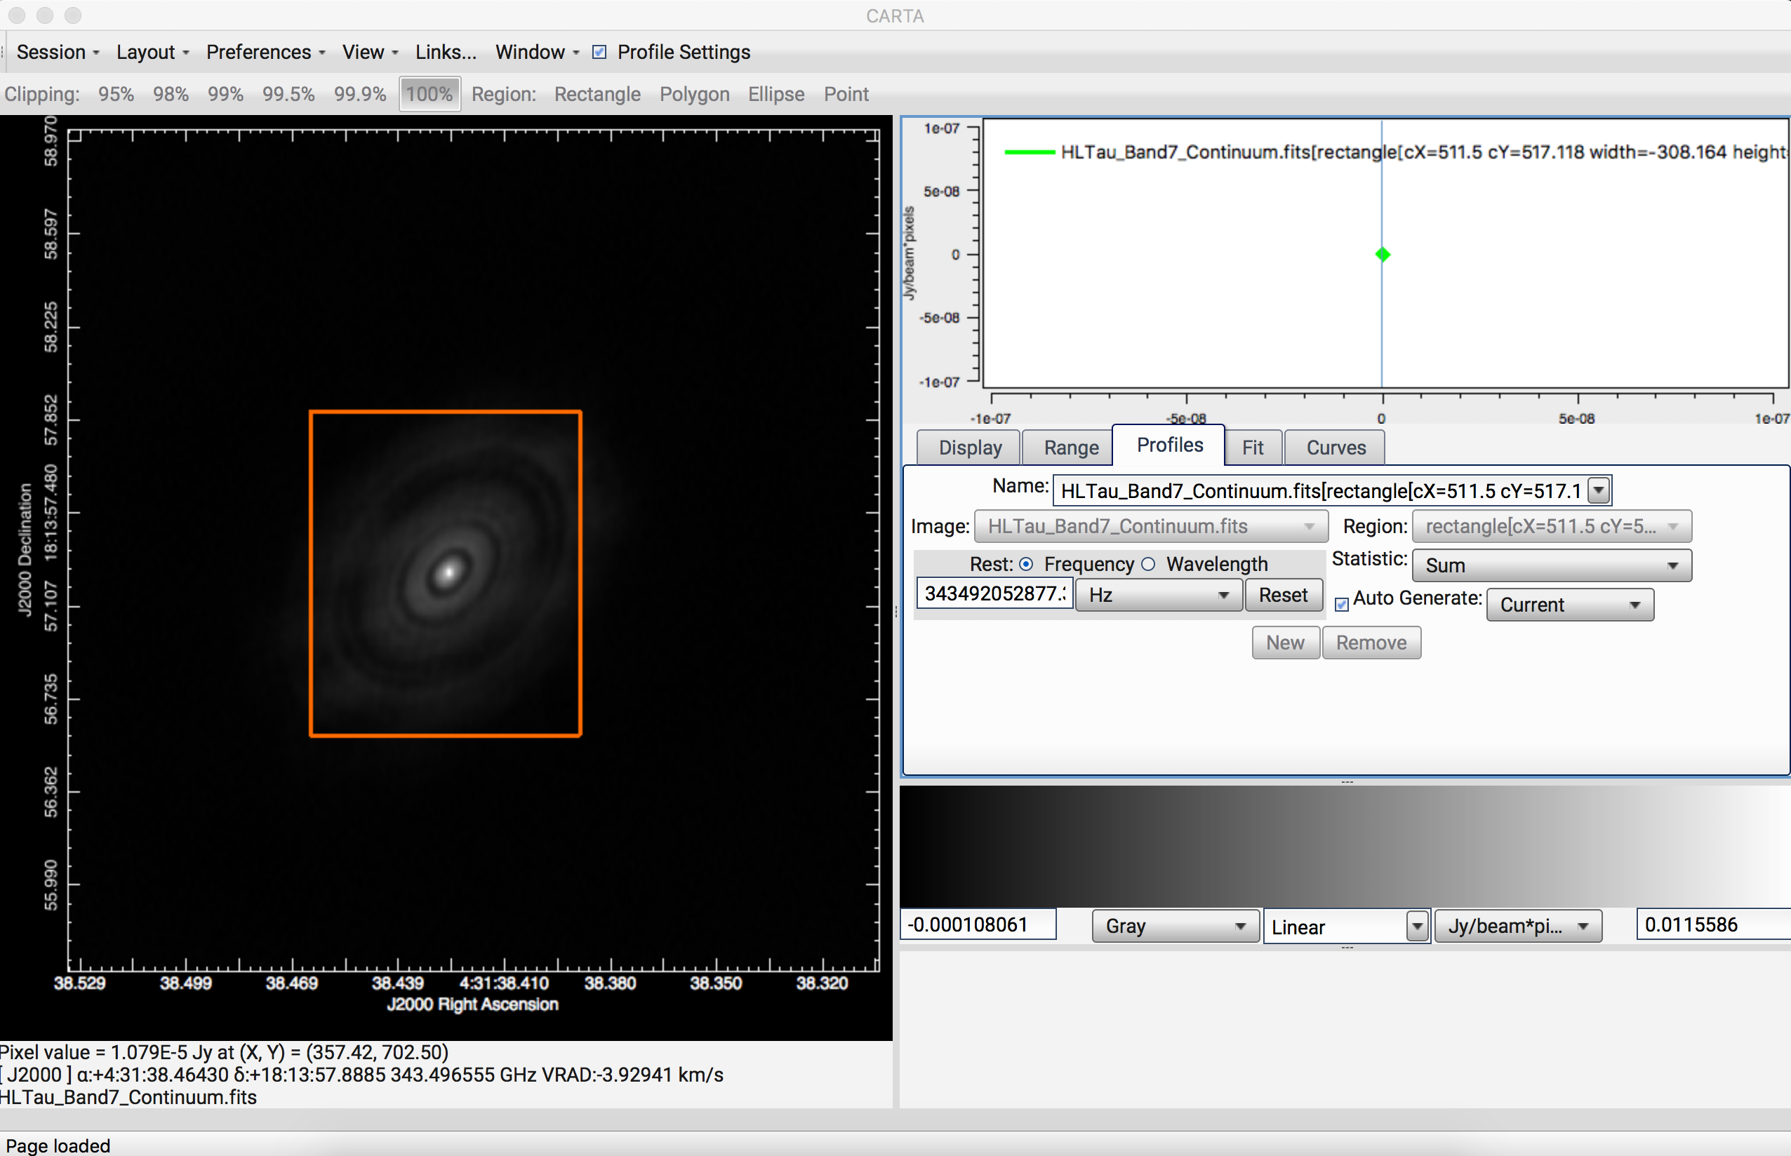Uncheck the Profile Settings checkbox
The width and height of the screenshot is (1791, 1156).
(599, 52)
